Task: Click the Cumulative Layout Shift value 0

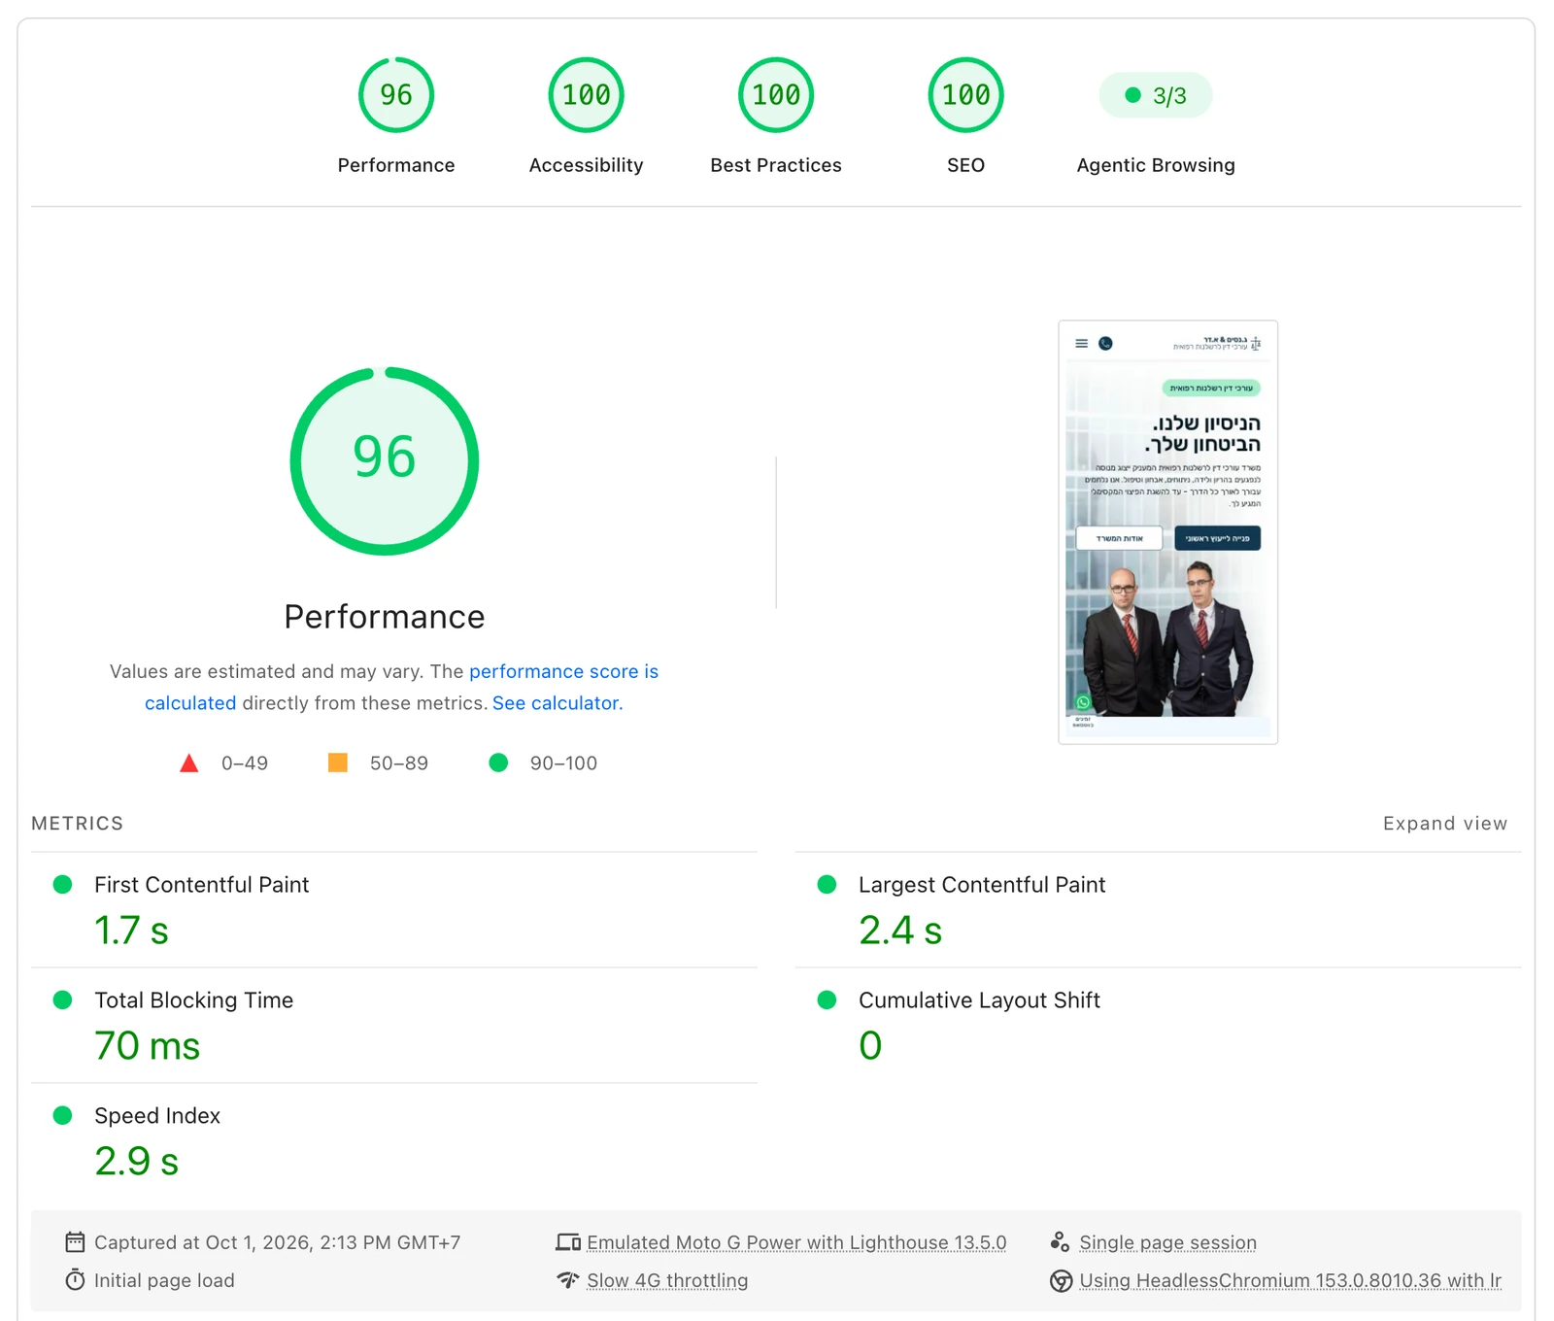Action: [870, 1046]
